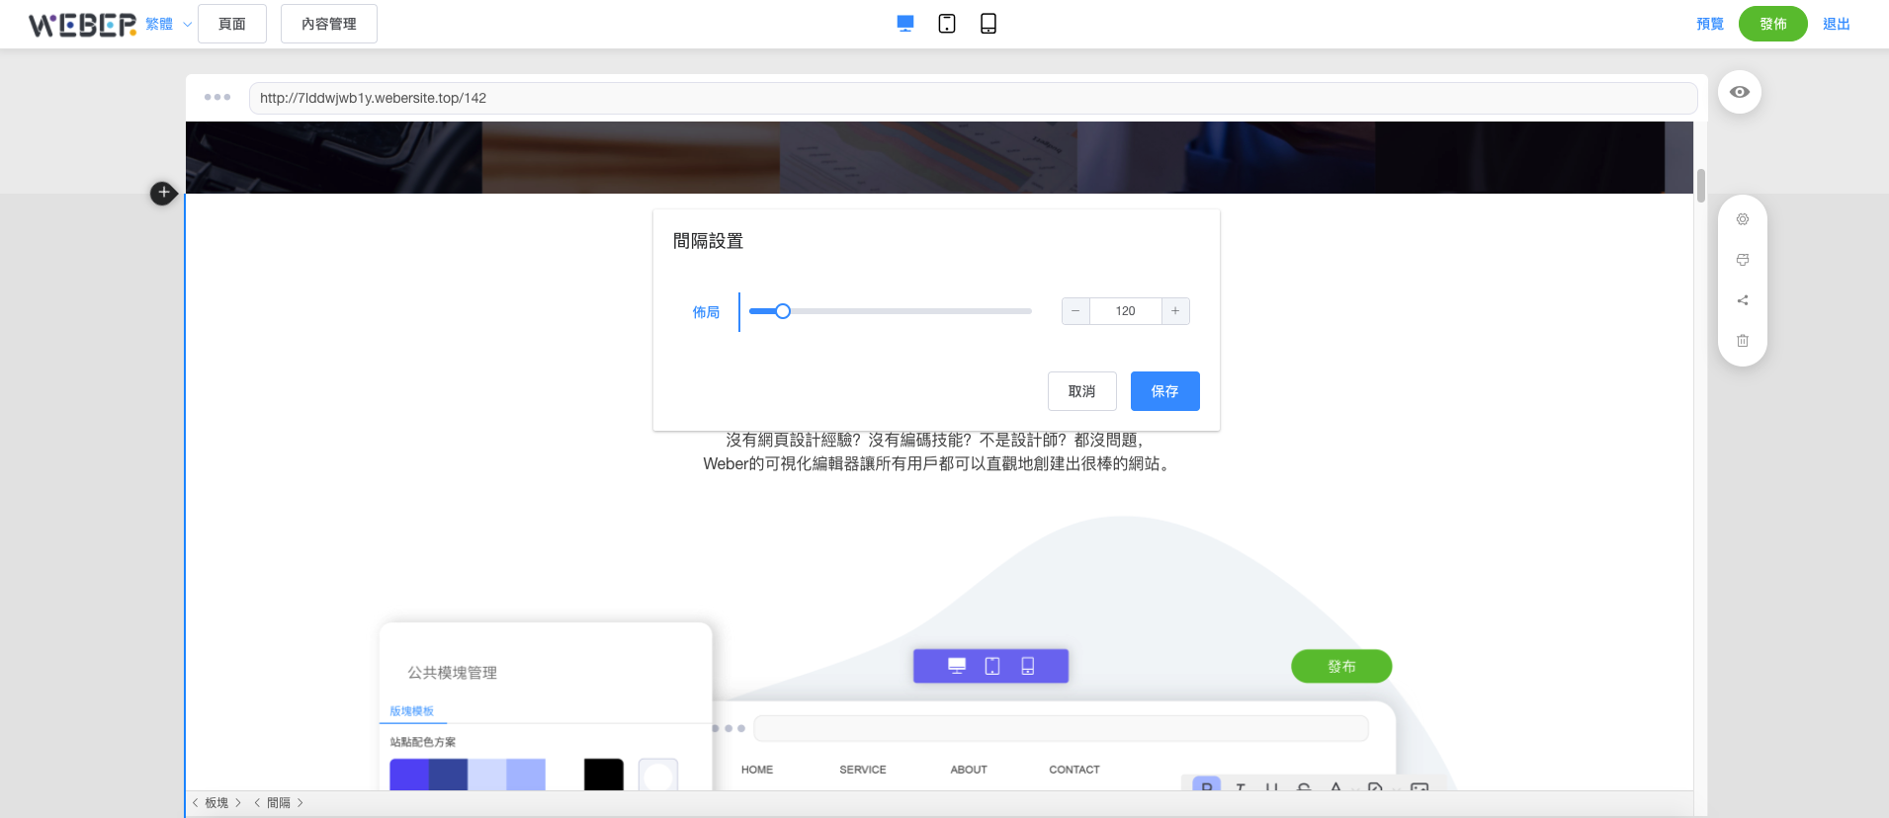Select the 佈局 layout tab
1889x818 pixels.
706,312
